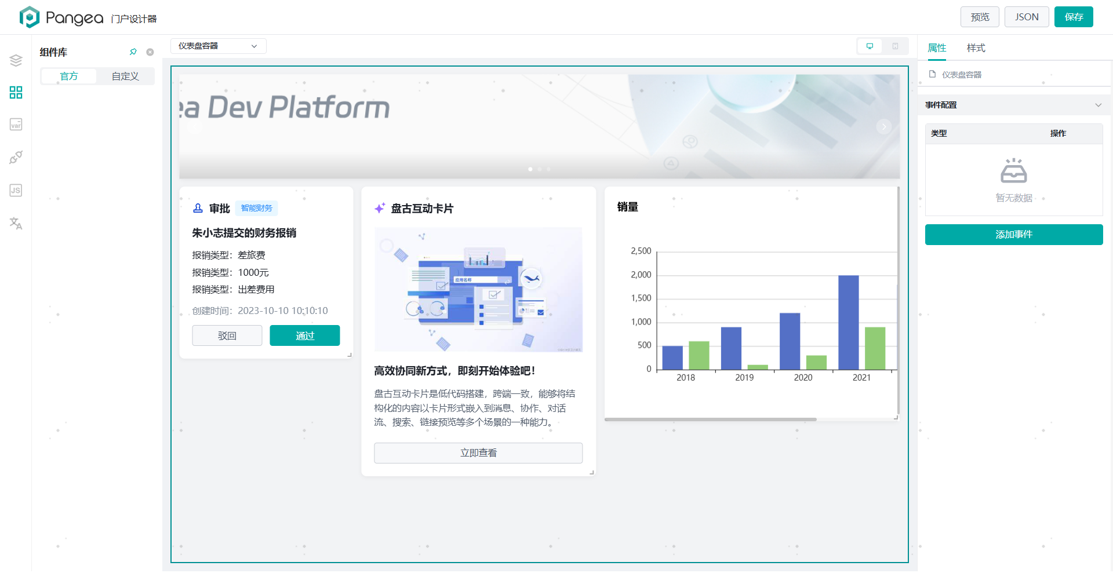Click the Pangea logo icon
This screenshot has height=573, width=1113.
(29, 17)
